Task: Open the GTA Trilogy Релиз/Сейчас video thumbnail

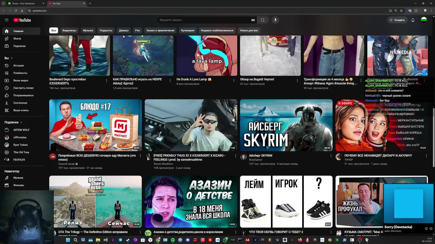Action: click(x=95, y=201)
